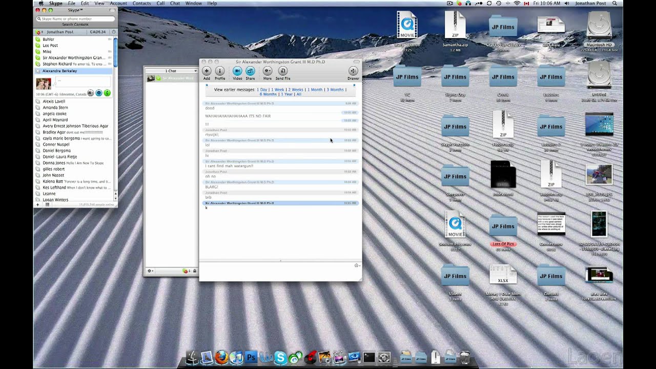Click Firefox icon in the Dock

click(221, 357)
